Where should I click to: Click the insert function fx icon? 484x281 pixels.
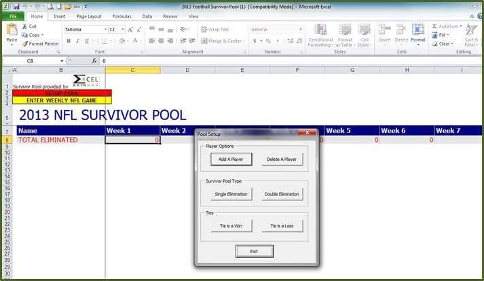[95, 61]
